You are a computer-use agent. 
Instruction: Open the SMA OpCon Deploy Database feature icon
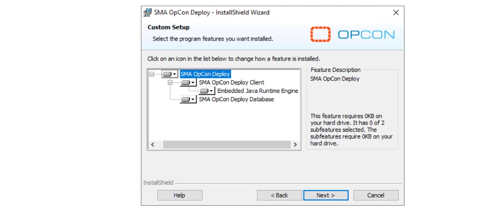tap(188, 99)
